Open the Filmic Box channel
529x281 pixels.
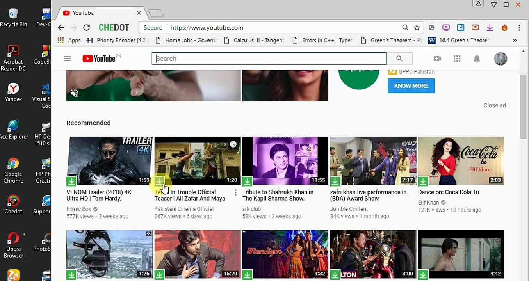pos(79,209)
